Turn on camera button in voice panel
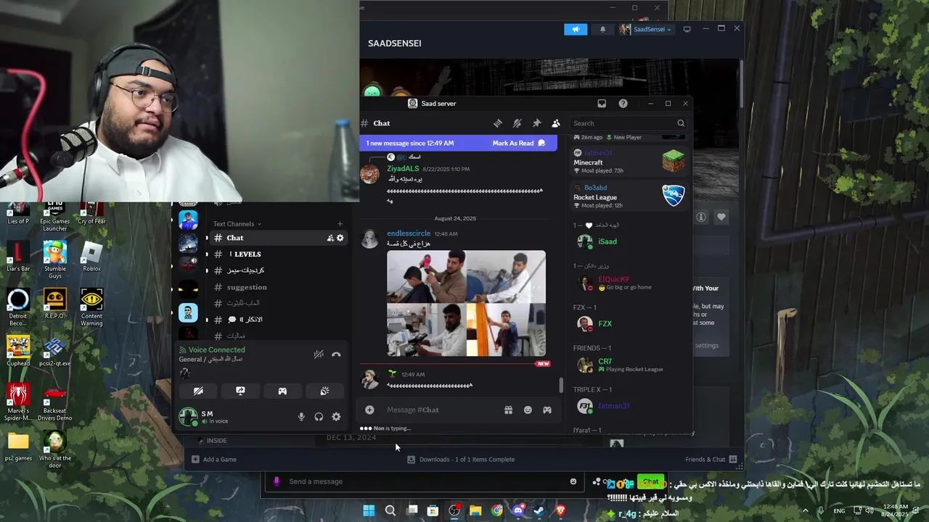This screenshot has width=929, height=522. [198, 391]
